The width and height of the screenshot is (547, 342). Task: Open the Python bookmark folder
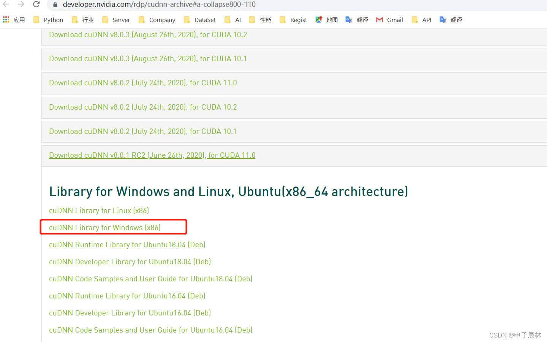coord(48,20)
